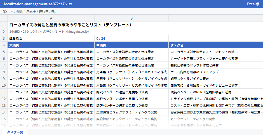Click row header 1
The height and width of the screenshot is (135, 263).
tap(4, 25)
